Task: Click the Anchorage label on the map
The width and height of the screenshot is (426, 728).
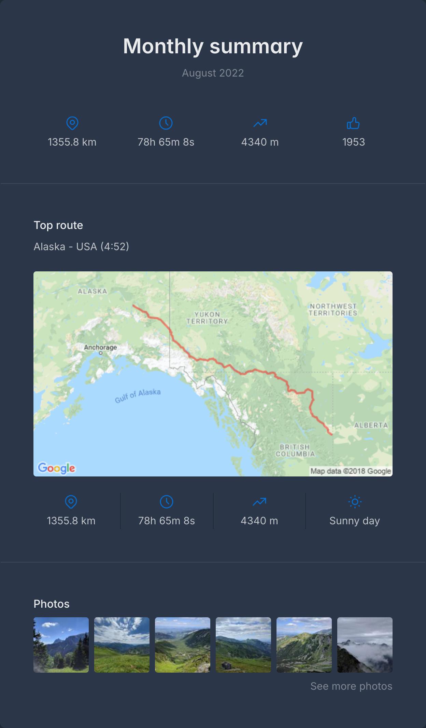Action: [x=100, y=348]
